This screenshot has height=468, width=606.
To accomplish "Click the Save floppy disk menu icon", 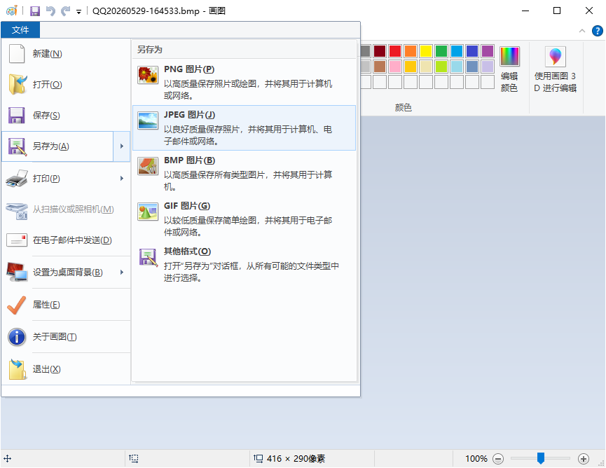I will point(17,115).
